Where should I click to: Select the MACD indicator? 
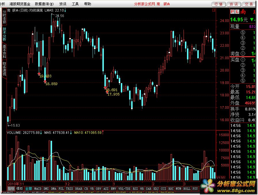point(38,189)
